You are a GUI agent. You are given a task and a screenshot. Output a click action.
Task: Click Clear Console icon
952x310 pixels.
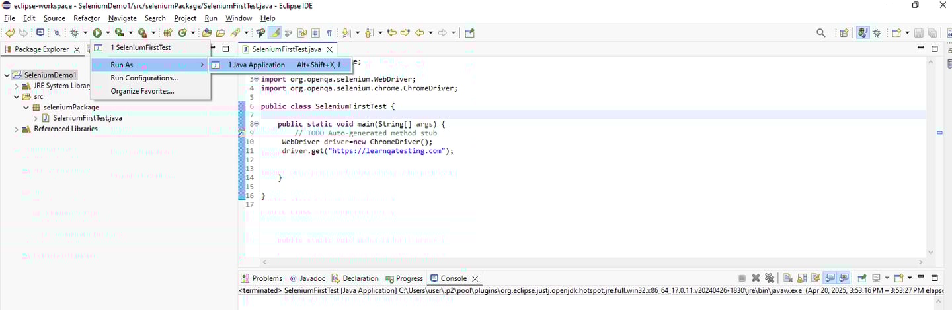click(788, 278)
